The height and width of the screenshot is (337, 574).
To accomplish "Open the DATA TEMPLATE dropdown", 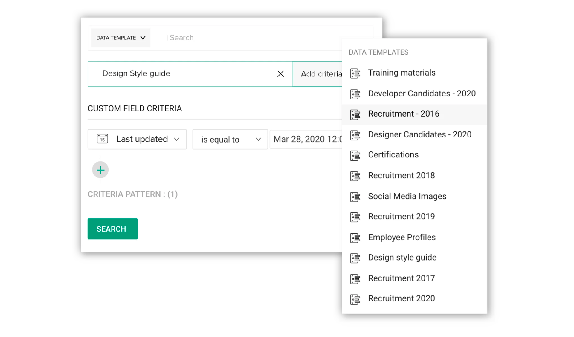I will tap(121, 38).
